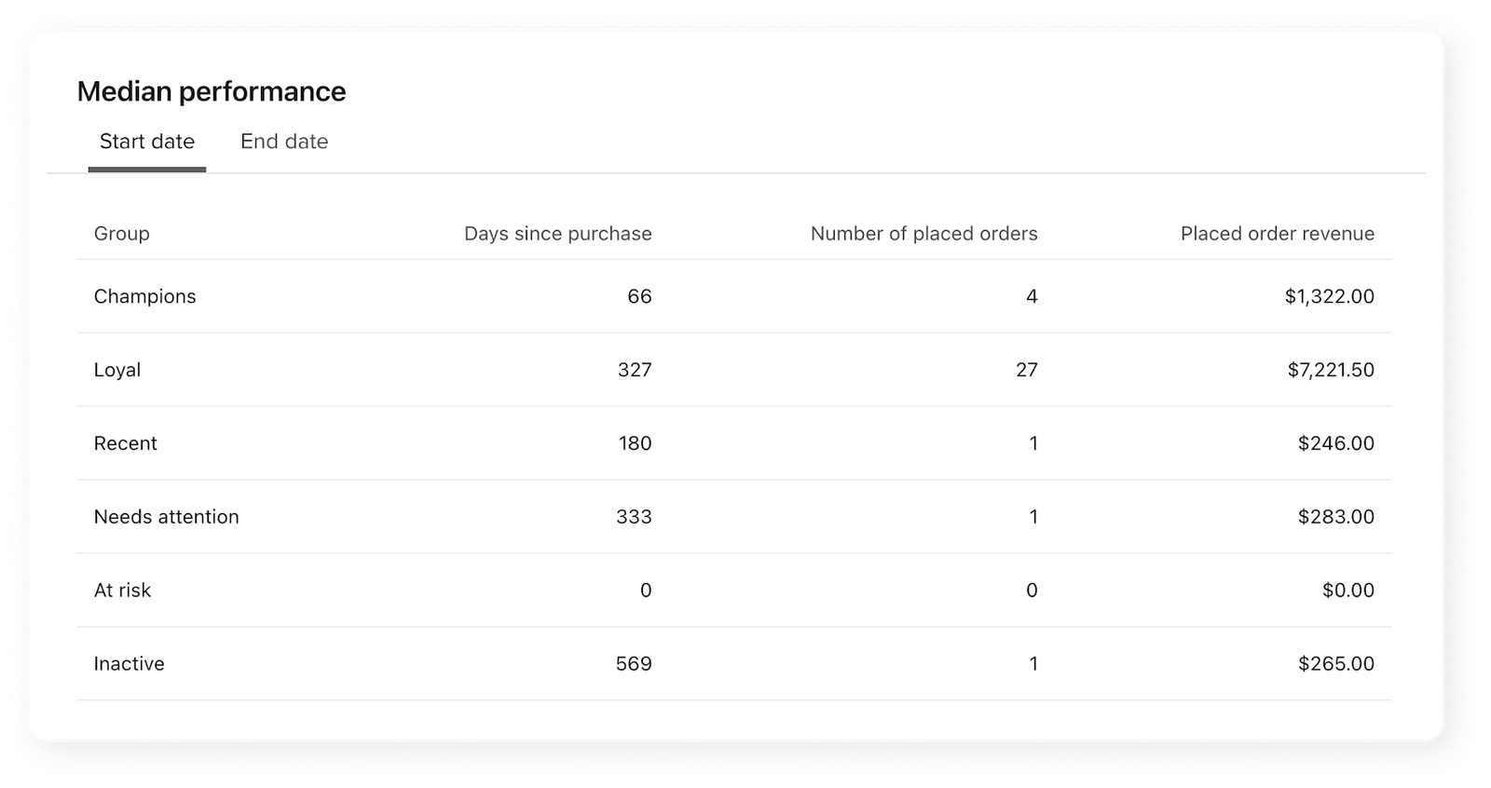Viewport: 1491px width, 788px height.
Task: Click the 569 days value for Inactive
Action: pyautogui.click(x=634, y=664)
